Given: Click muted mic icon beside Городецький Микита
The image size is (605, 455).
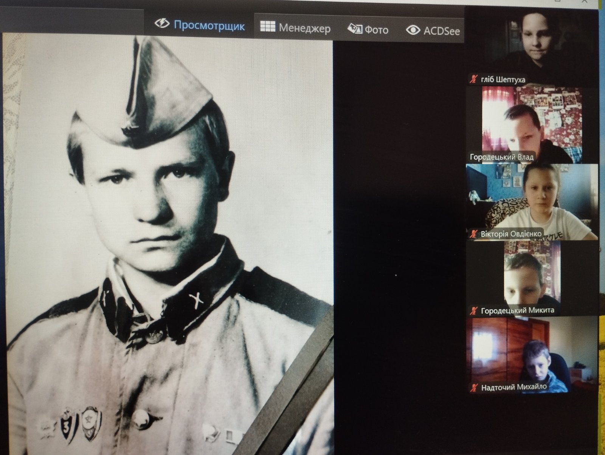Looking at the screenshot, I should click(x=473, y=311).
